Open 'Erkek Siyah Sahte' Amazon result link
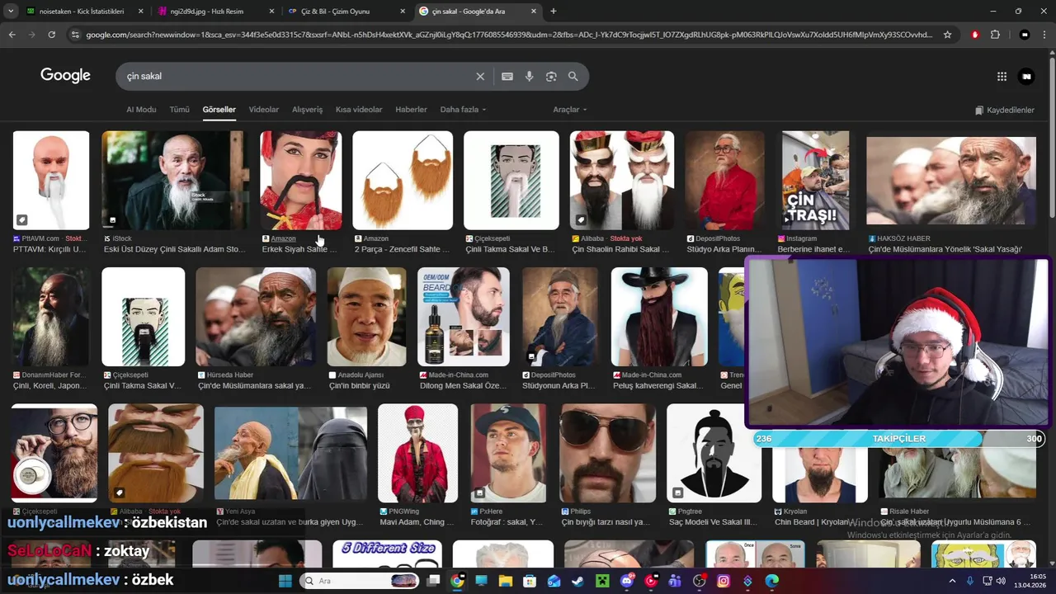 (298, 249)
